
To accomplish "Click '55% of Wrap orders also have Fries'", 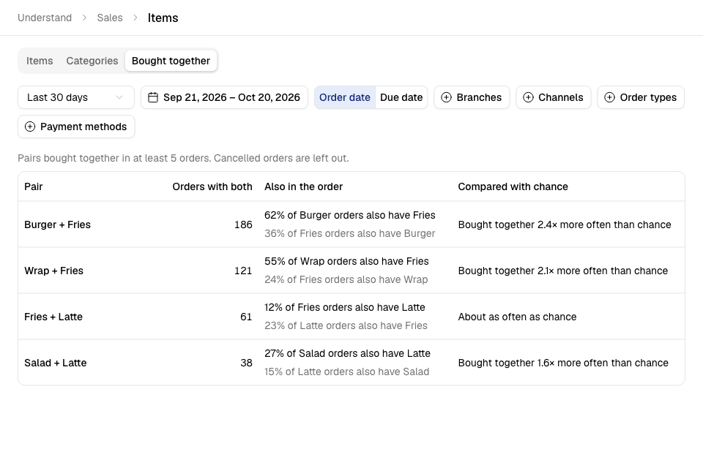I will point(346,262).
